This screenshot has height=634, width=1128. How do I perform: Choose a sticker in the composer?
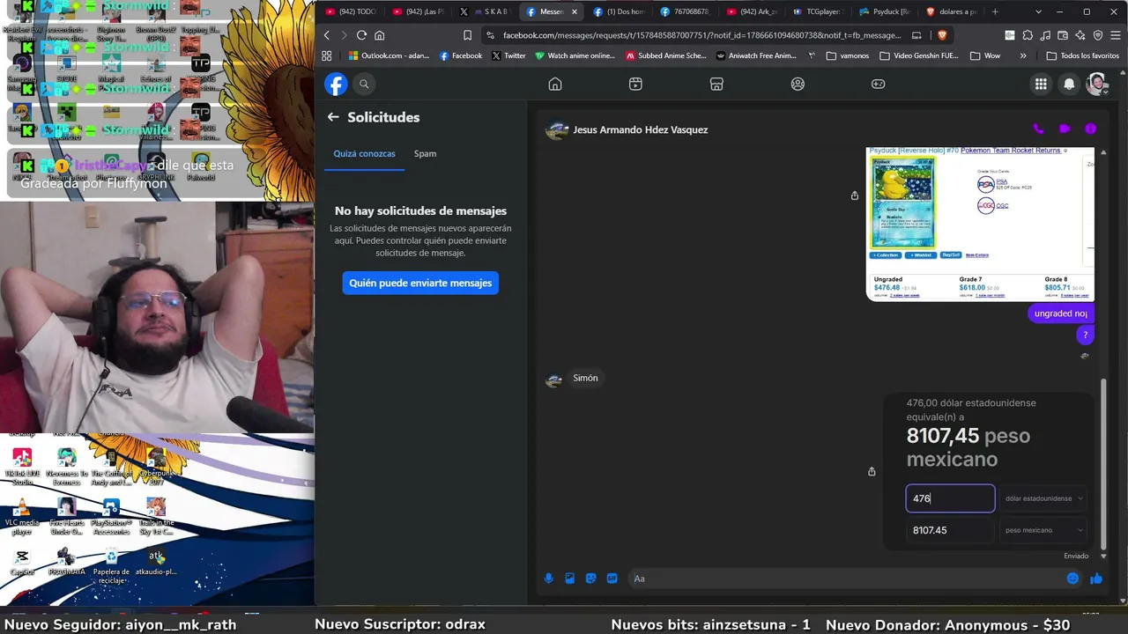590,579
